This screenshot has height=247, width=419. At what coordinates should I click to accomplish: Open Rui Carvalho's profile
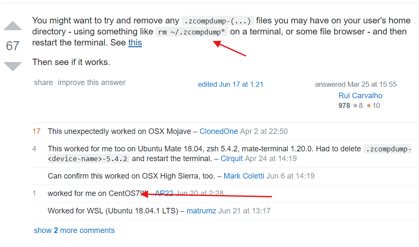point(360,96)
